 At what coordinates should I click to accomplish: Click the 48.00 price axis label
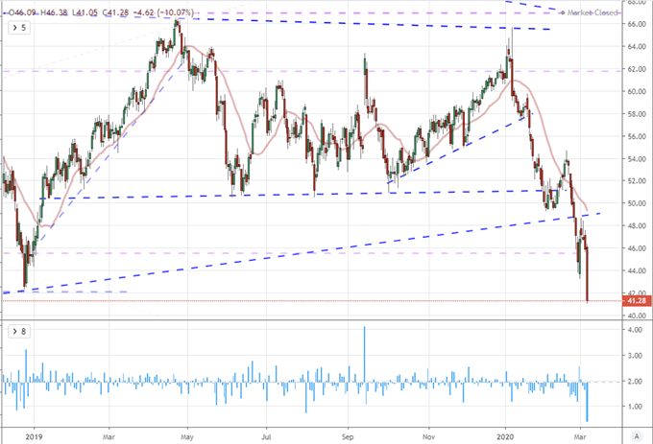pos(637,226)
